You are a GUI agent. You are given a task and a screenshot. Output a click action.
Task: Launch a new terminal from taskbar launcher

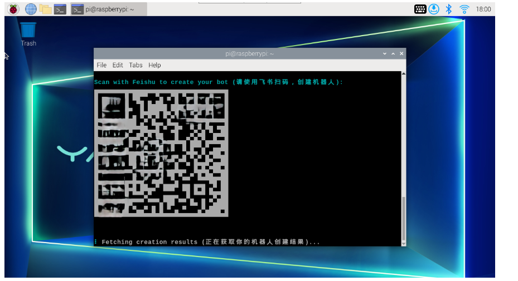click(60, 9)
